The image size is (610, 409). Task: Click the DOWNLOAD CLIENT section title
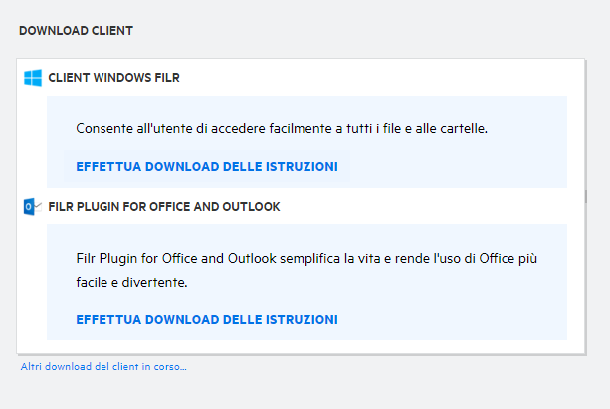point(77,31)
